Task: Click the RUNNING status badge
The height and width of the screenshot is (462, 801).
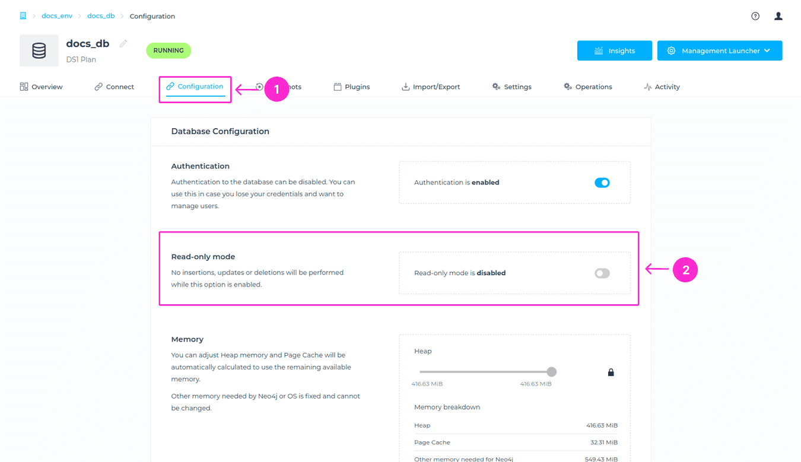Action: tap(168, 50)
